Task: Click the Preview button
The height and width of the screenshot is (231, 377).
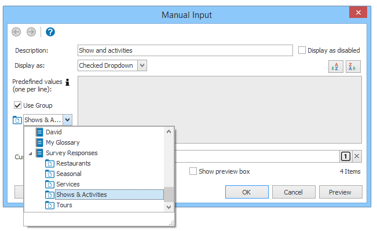Action: (x=341, y=192)
